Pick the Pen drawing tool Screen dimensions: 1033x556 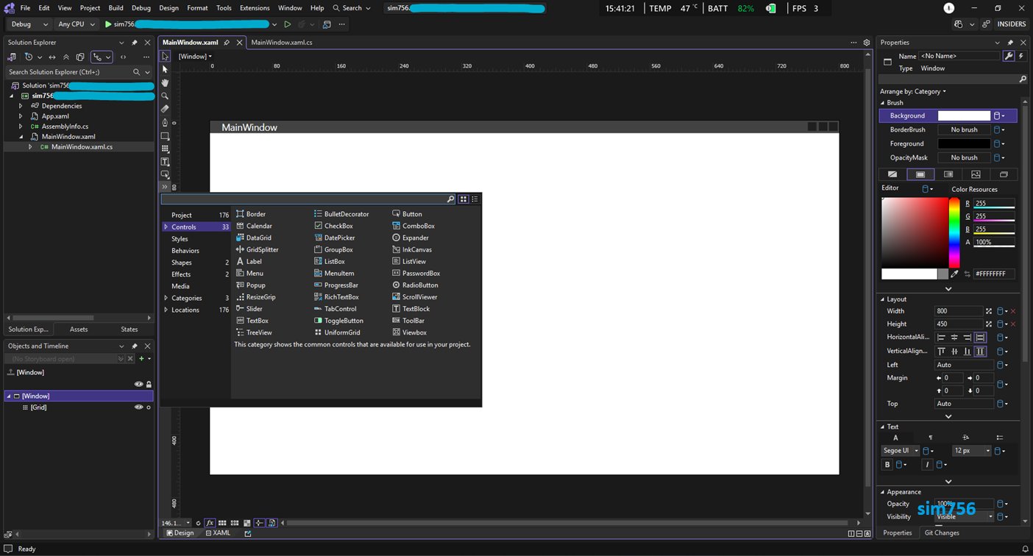[x=165, y=122]
